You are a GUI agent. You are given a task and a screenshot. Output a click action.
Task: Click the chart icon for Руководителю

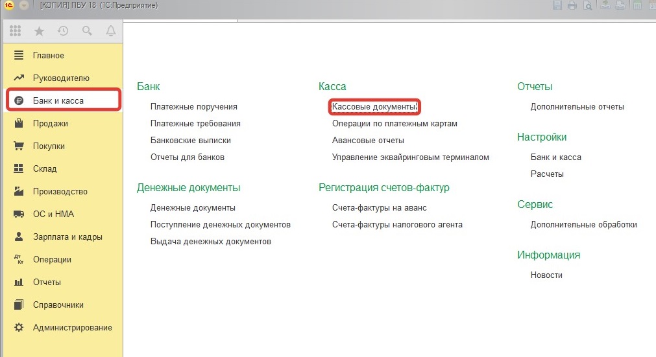pos(19,78)
